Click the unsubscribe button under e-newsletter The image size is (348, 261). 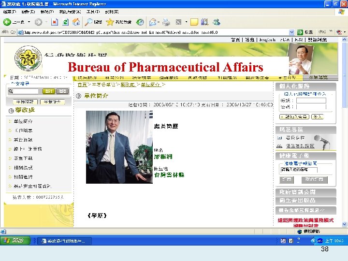tap(314, 179)
